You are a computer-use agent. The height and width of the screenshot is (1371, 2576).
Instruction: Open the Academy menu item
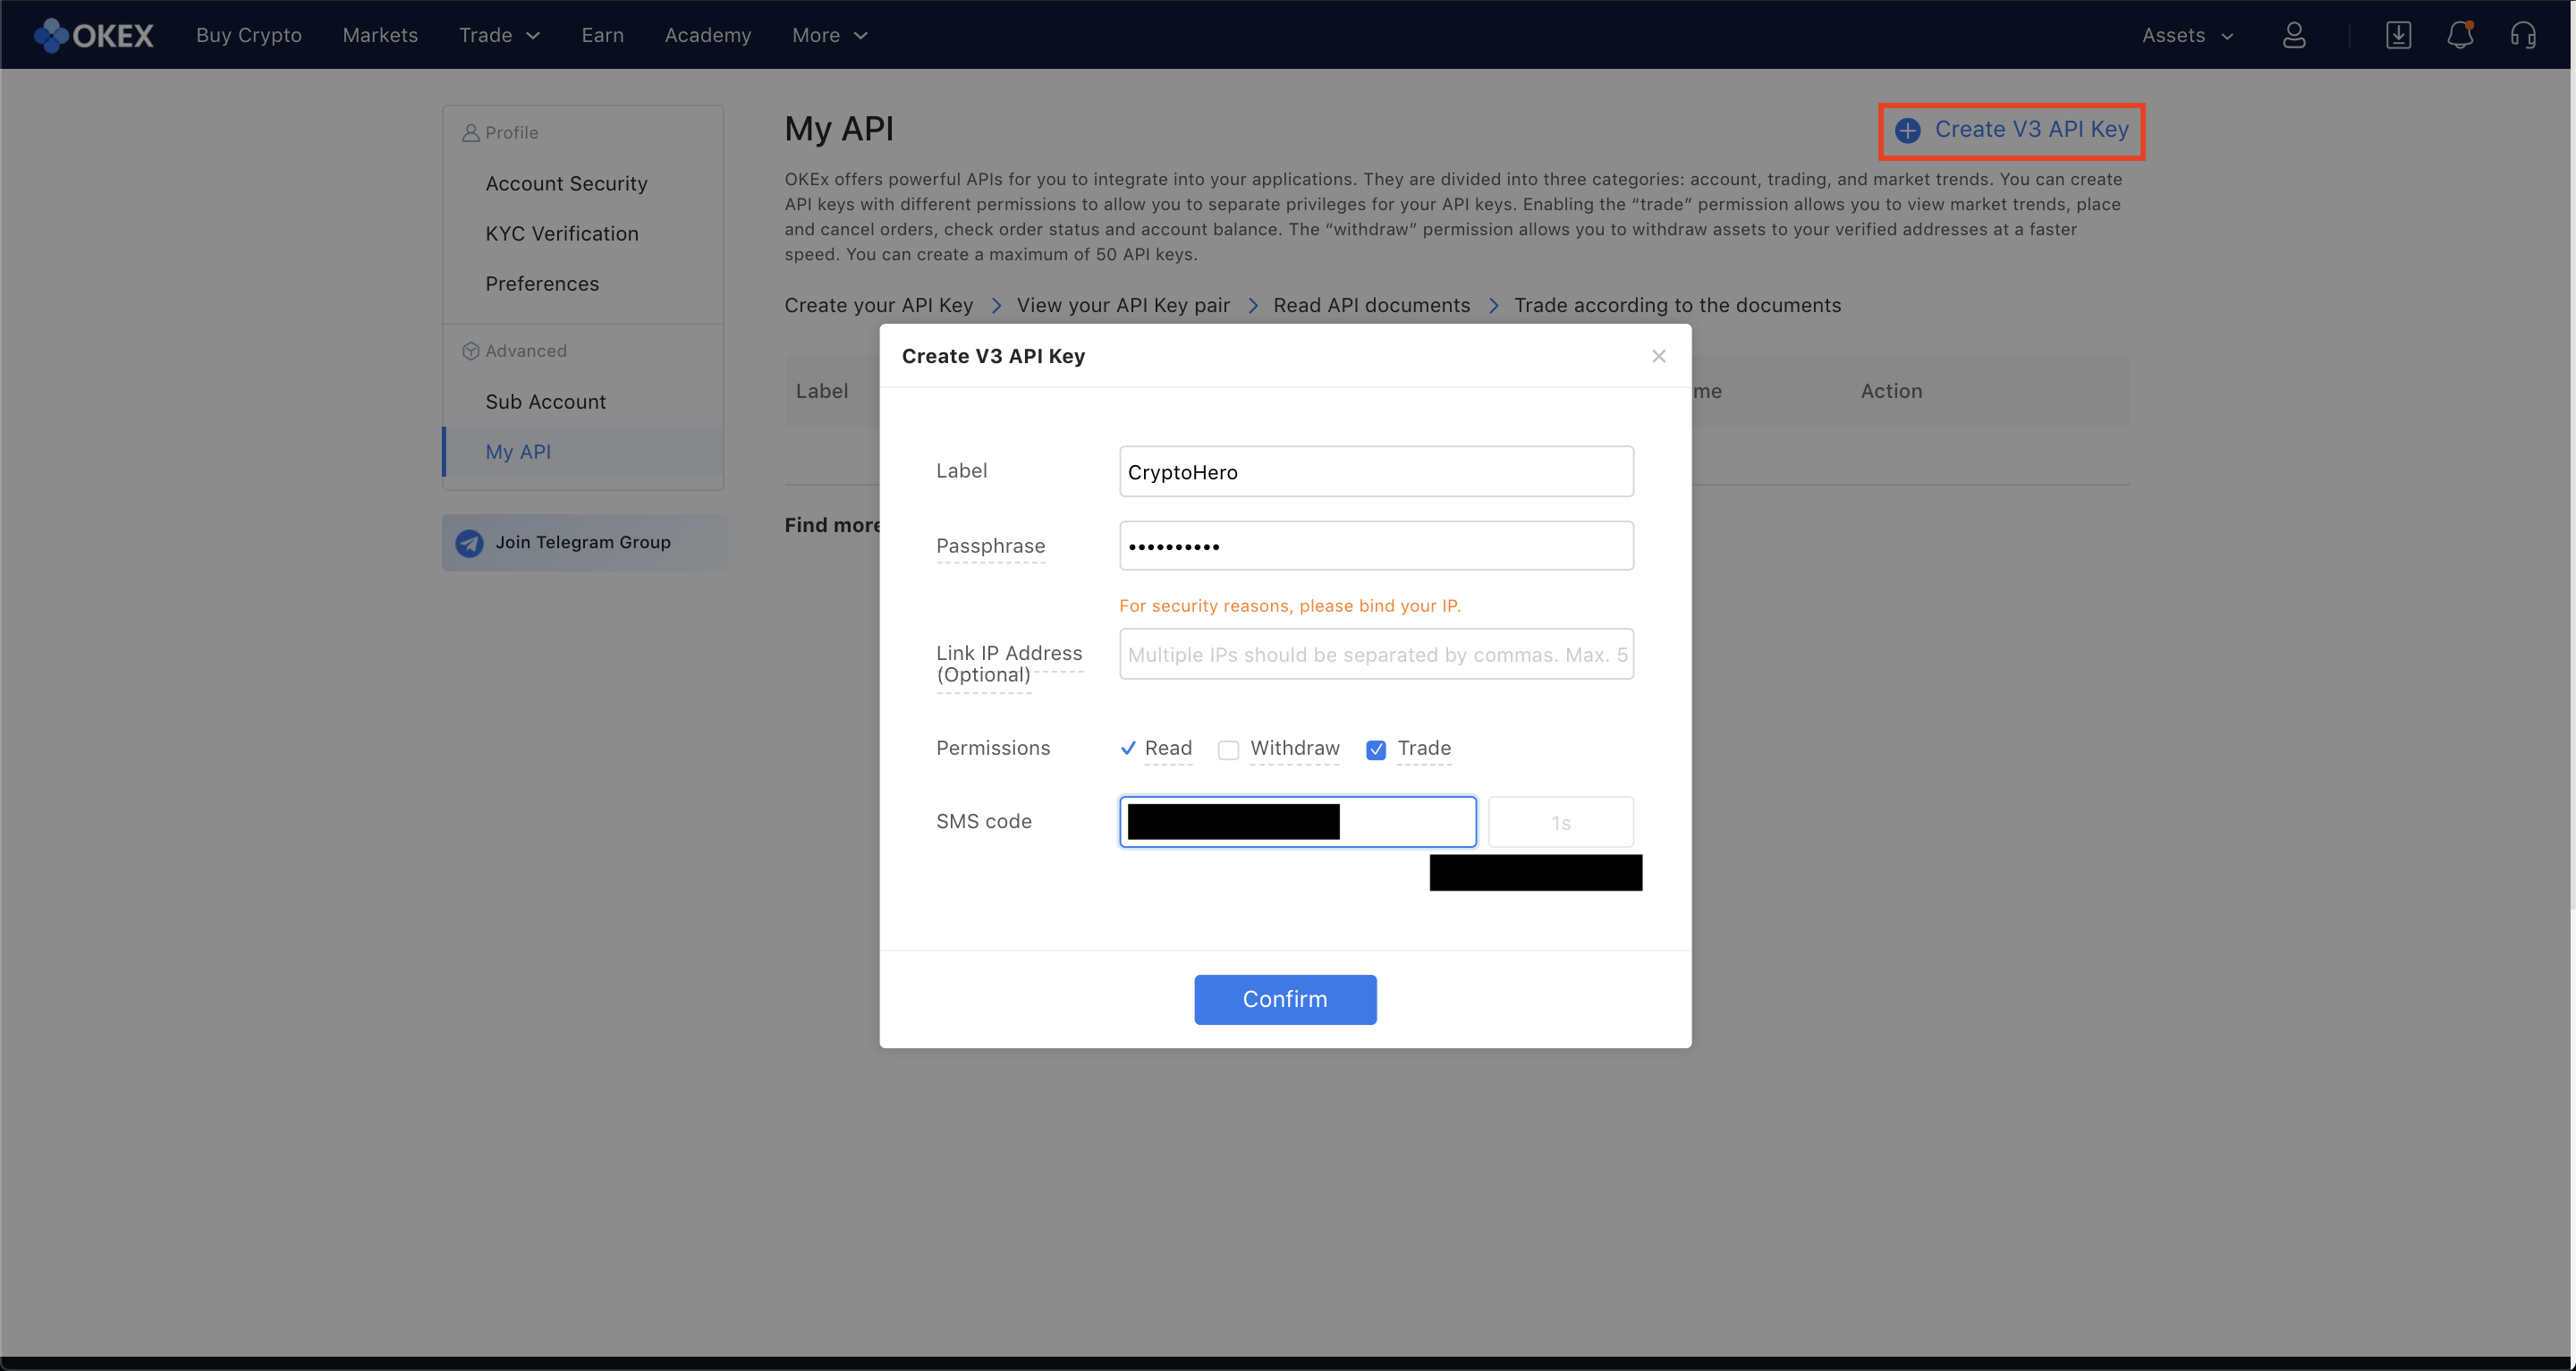pyautogui.click(x=707, y=35)
